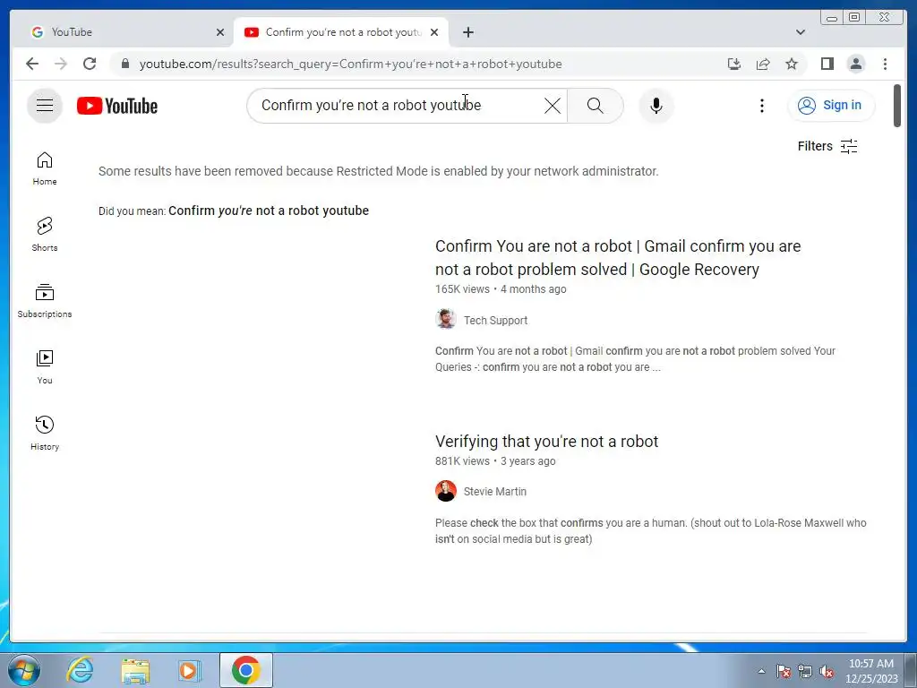Open Action Center flag icon
Image resolution: width=917 pixels, height=688 pixels.
(784, 671)
